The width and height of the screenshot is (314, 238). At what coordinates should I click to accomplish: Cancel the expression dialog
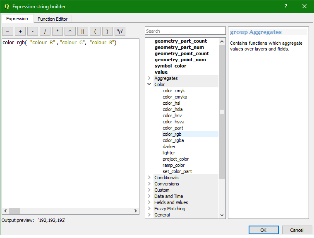(297, 230)
